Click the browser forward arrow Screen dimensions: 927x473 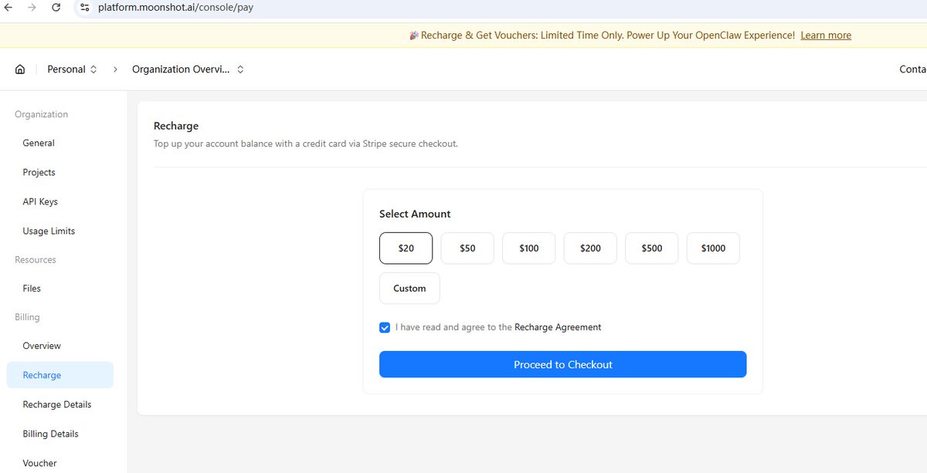coord(31,8)
